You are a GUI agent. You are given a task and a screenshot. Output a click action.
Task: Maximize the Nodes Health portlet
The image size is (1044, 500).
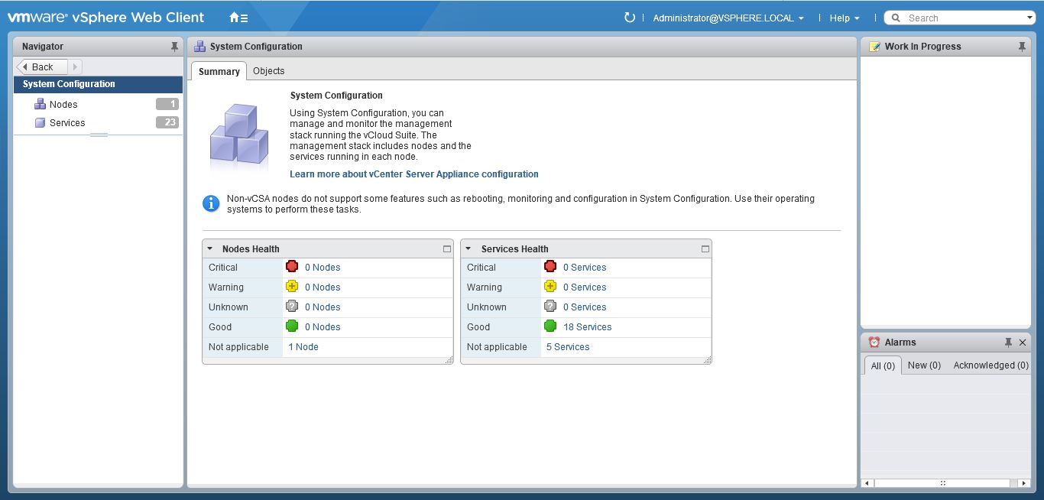click(447, 249)
